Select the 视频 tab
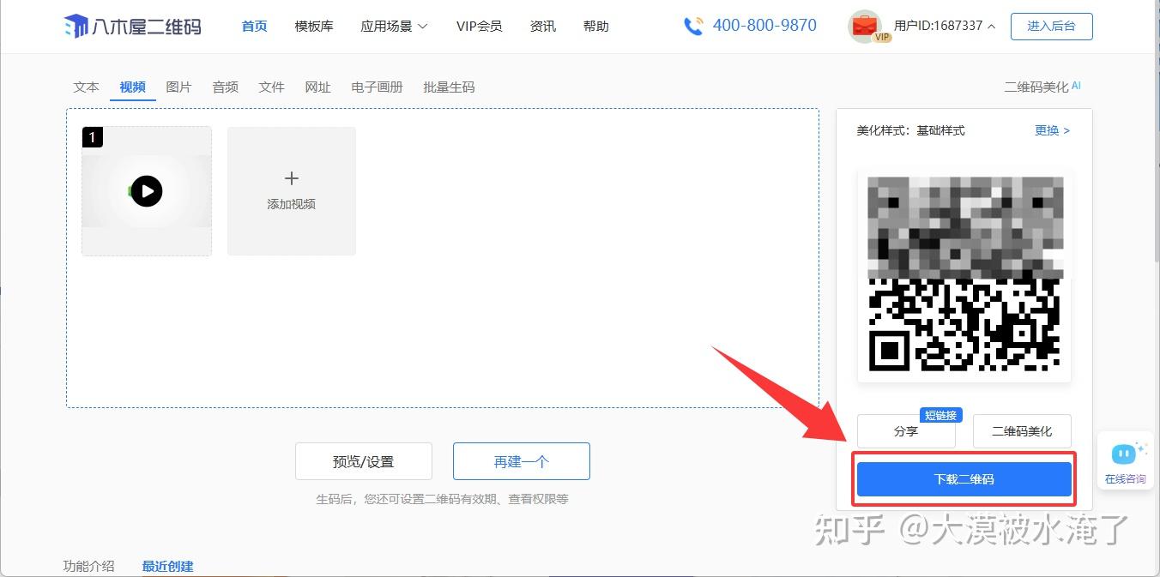The image size is (1160, 577). 132,87
